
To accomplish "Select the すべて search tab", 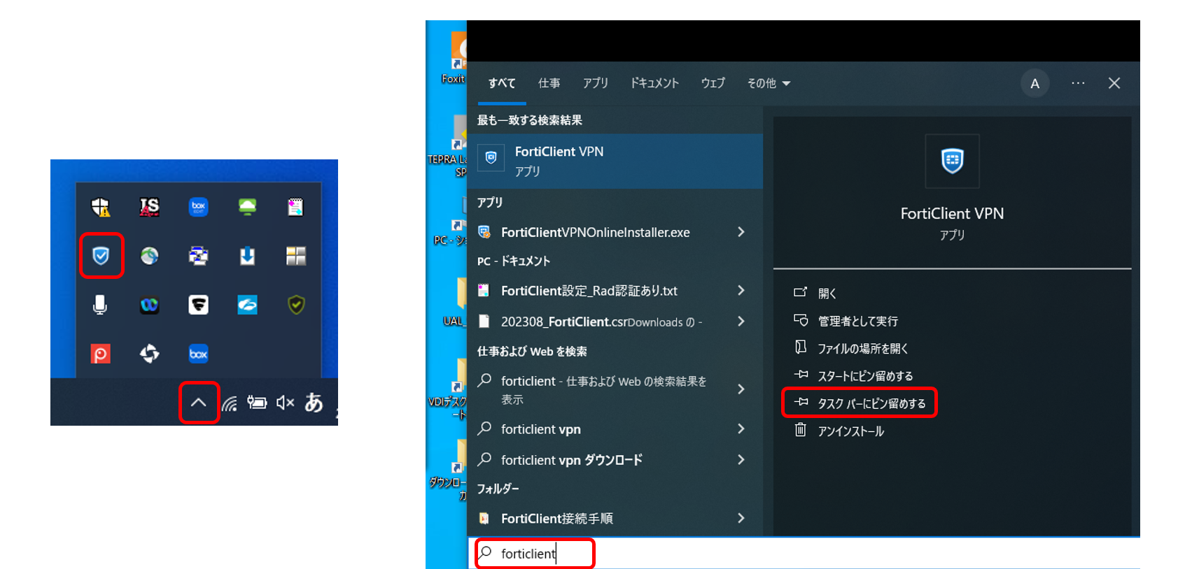I will [502, 83].
